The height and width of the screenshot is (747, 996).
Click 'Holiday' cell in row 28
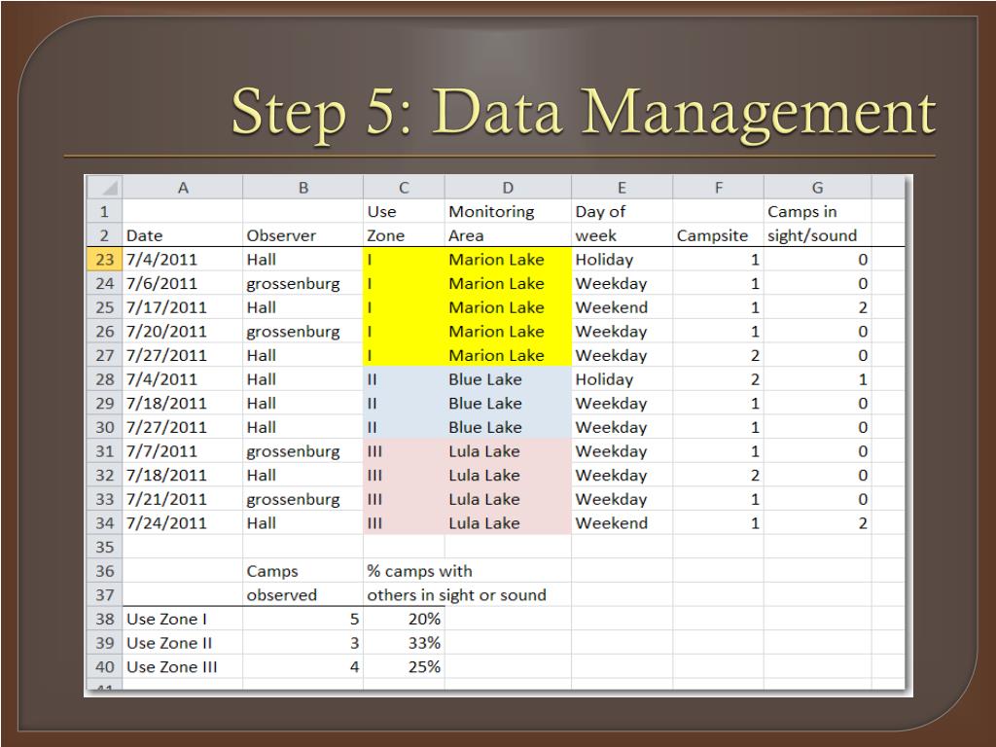tap(622, 379)
